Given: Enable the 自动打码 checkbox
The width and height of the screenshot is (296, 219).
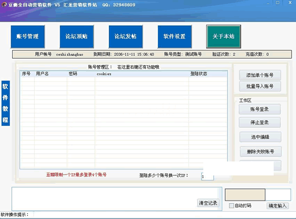Looking at the screenshot, I should 231,206.
